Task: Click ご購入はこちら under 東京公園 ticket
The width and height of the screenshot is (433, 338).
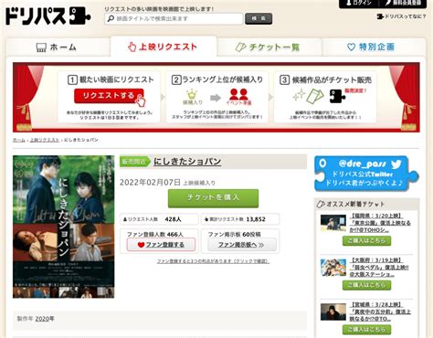Action: point(367,241)
